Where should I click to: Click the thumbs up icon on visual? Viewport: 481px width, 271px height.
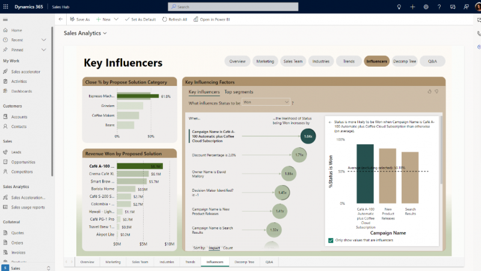pyautogui.click(x=429, y=91)
